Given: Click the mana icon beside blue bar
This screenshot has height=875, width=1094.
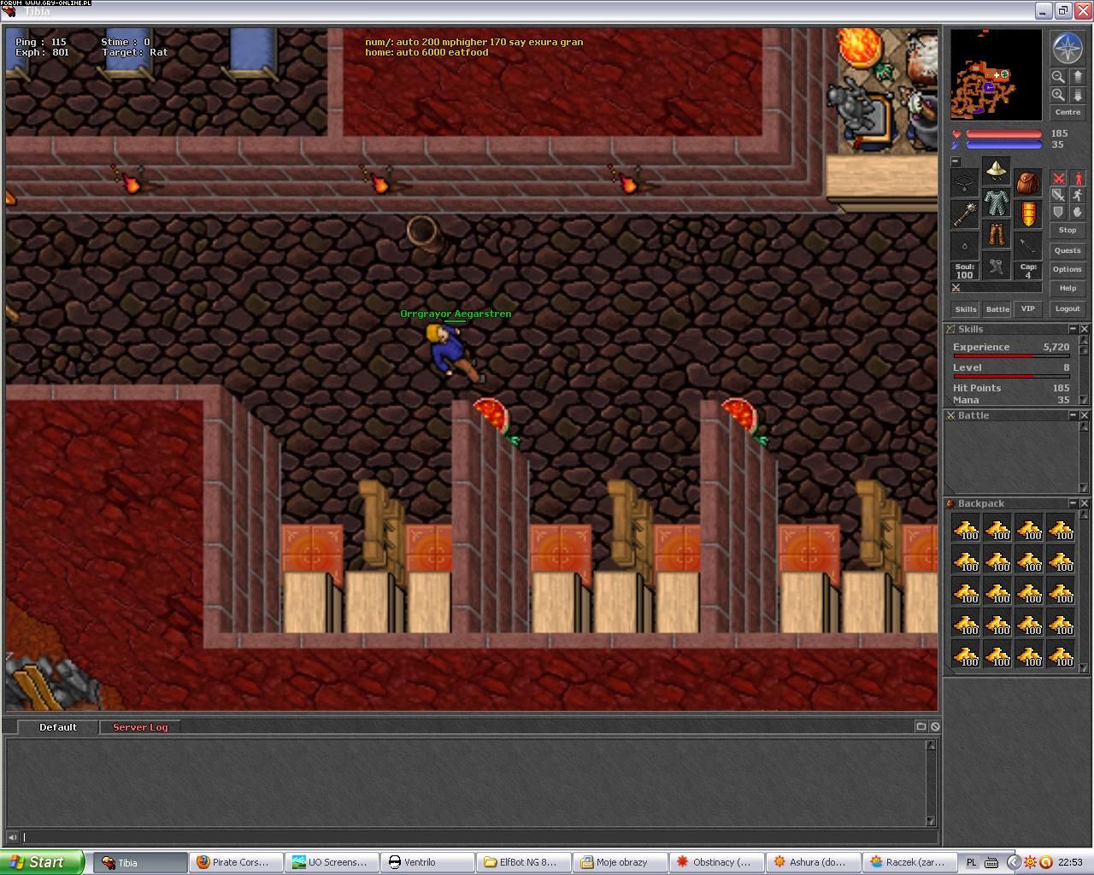Looking at the screenshot, I should pyautogui.click(x=956, y=145).
